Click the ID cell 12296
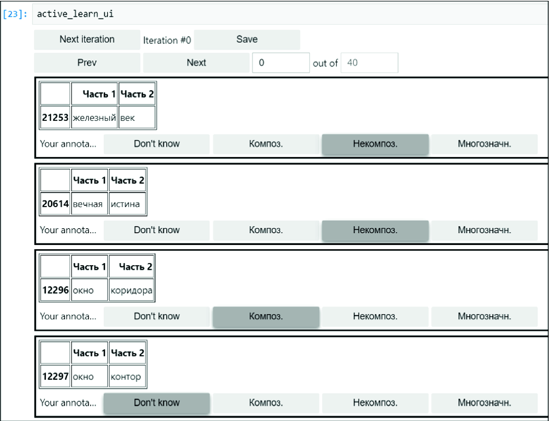This screenshot has height=421, width=550. (55, 290)
